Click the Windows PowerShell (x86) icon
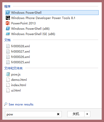Viewport: 104px width, 122px height. click(x=8, y=28)
